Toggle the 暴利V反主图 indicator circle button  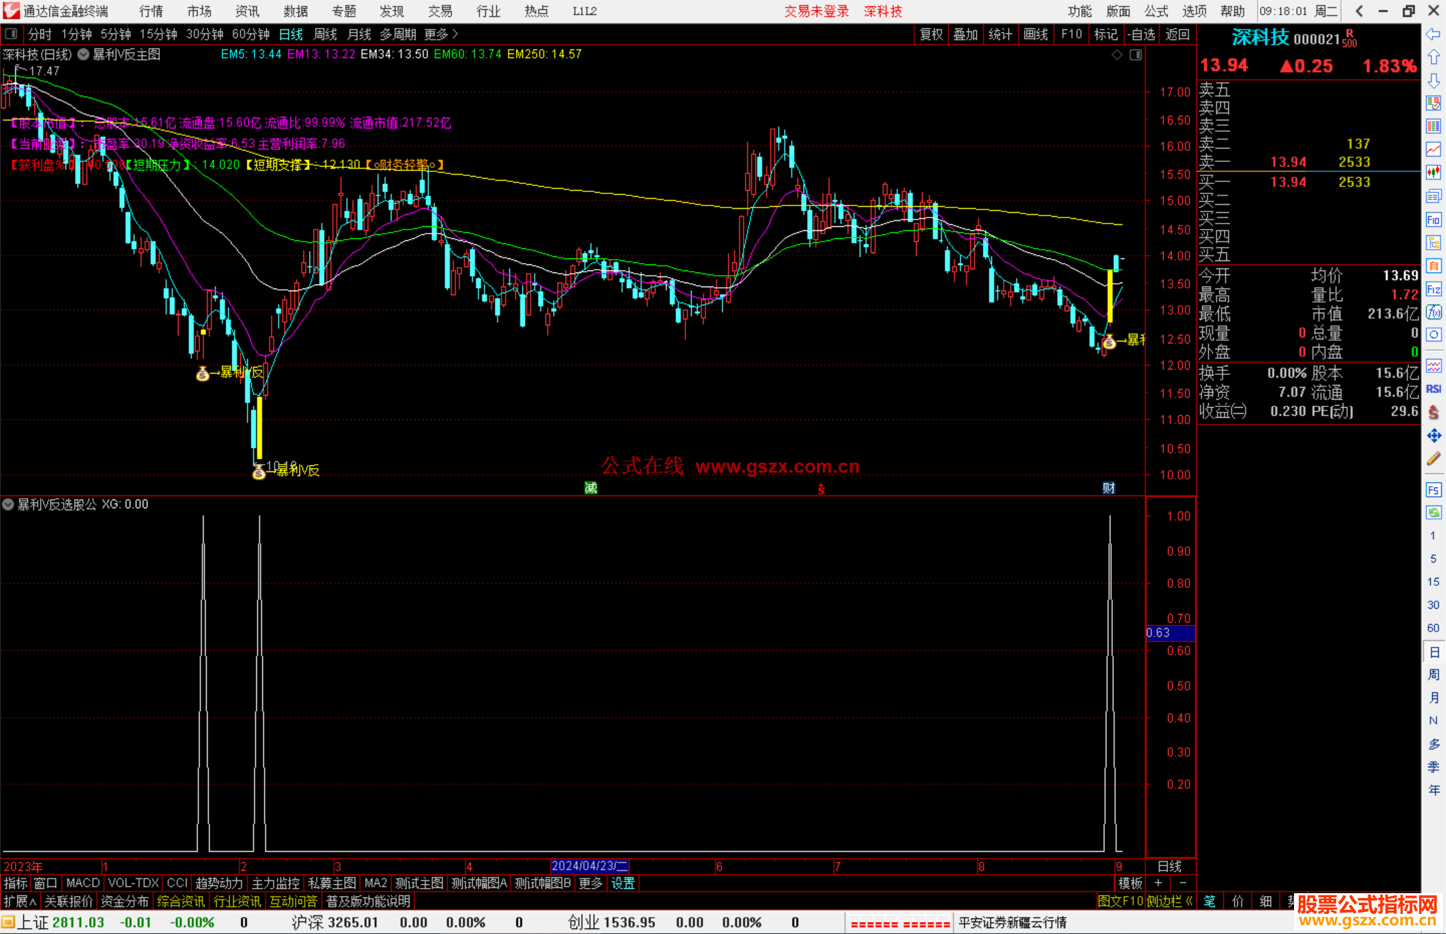click(x=84, y=55)
